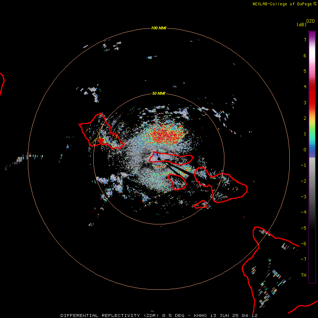Image resolution: width=318 pixels, height=318 pixels.
Task: Click the -2 value on color scale
Action: (x=304, y=181)
